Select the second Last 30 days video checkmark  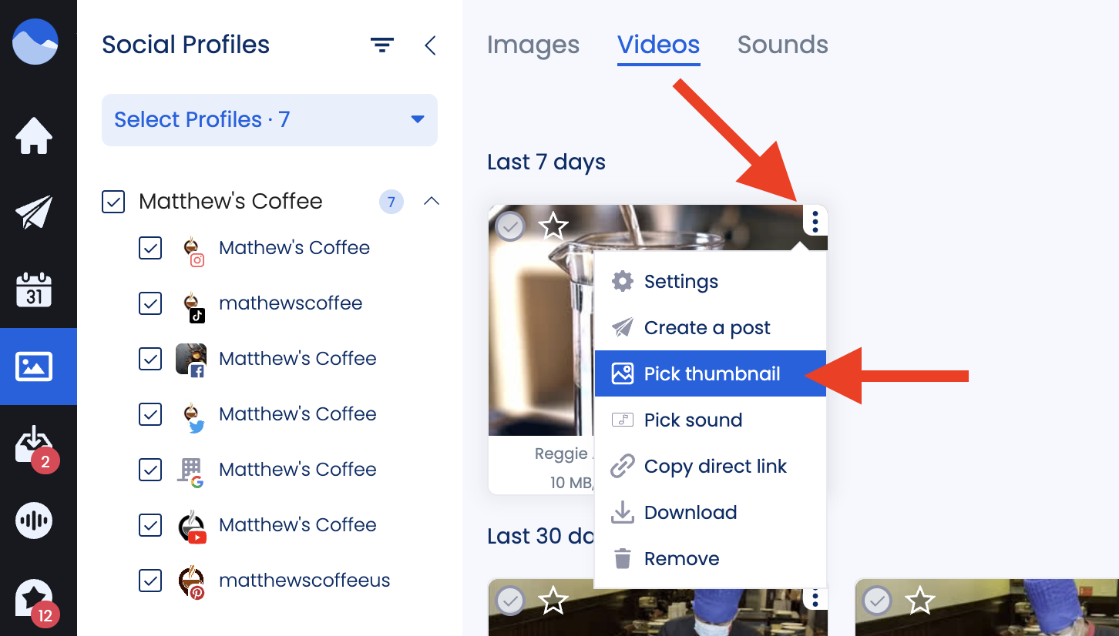(x=877, y=601)
